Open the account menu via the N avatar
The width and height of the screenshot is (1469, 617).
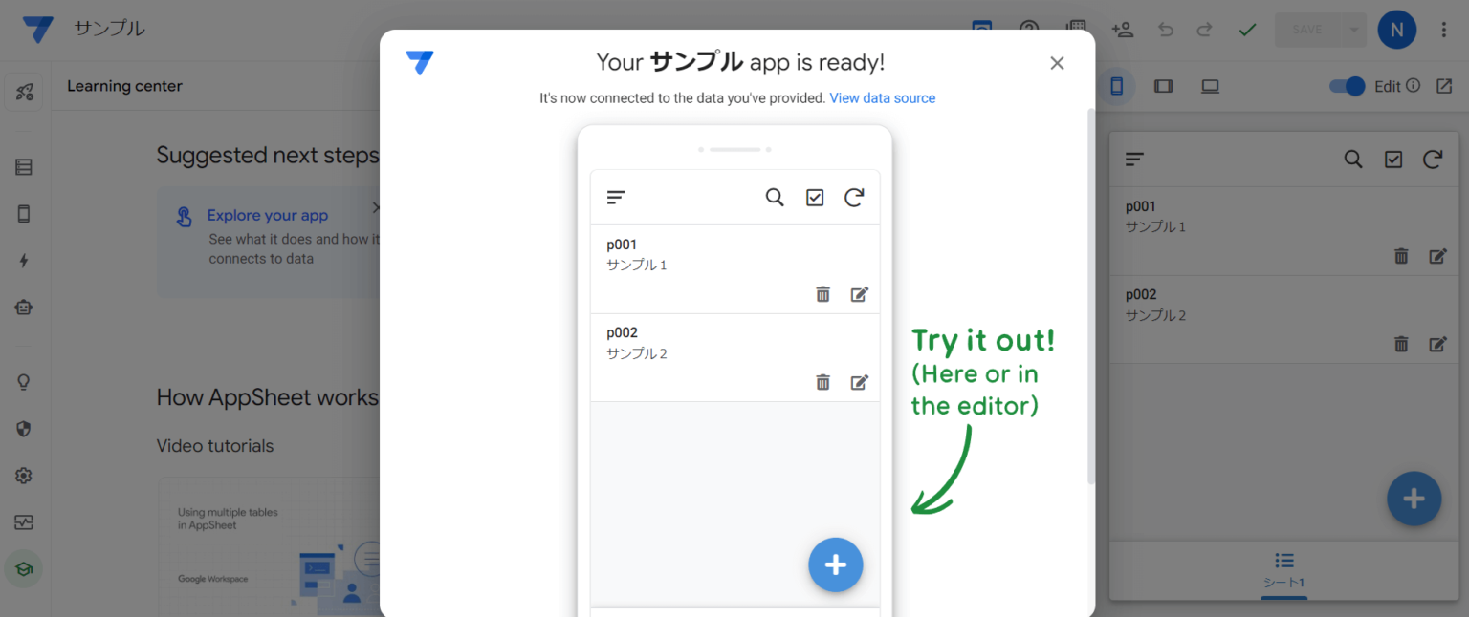point(1396,30)
